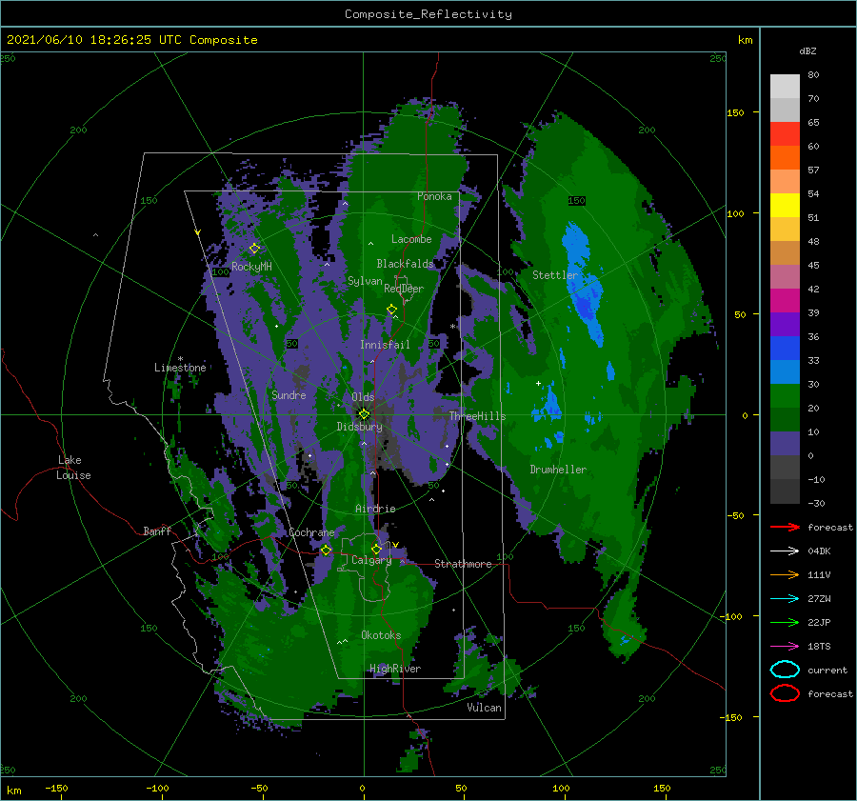Viewport: 857px width, 801px height.
Task: Click the red forecast arrow in the legend
Action: [785, 527]
